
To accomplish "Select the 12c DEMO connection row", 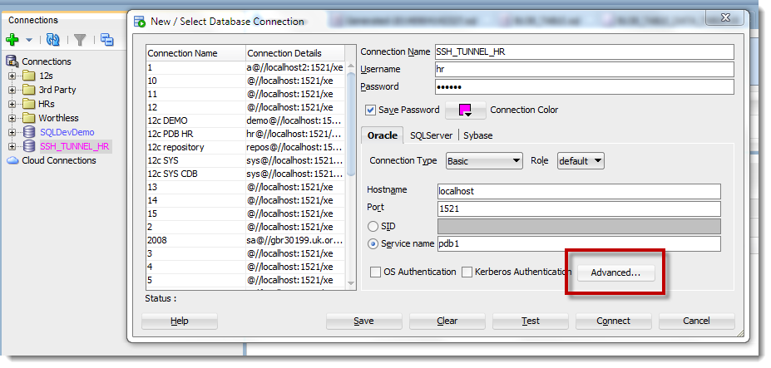I will (x=245, y=120).
